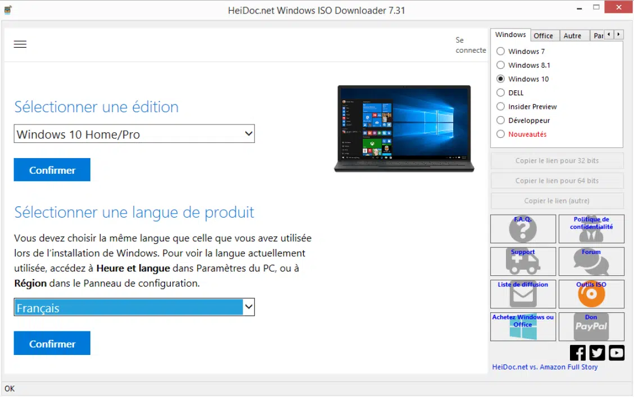Confirm the selected edition
The height and width of the screenshot is (397, 634).
52,170
